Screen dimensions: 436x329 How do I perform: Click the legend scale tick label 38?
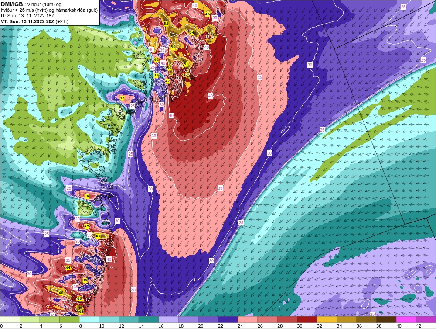[379, 326]
